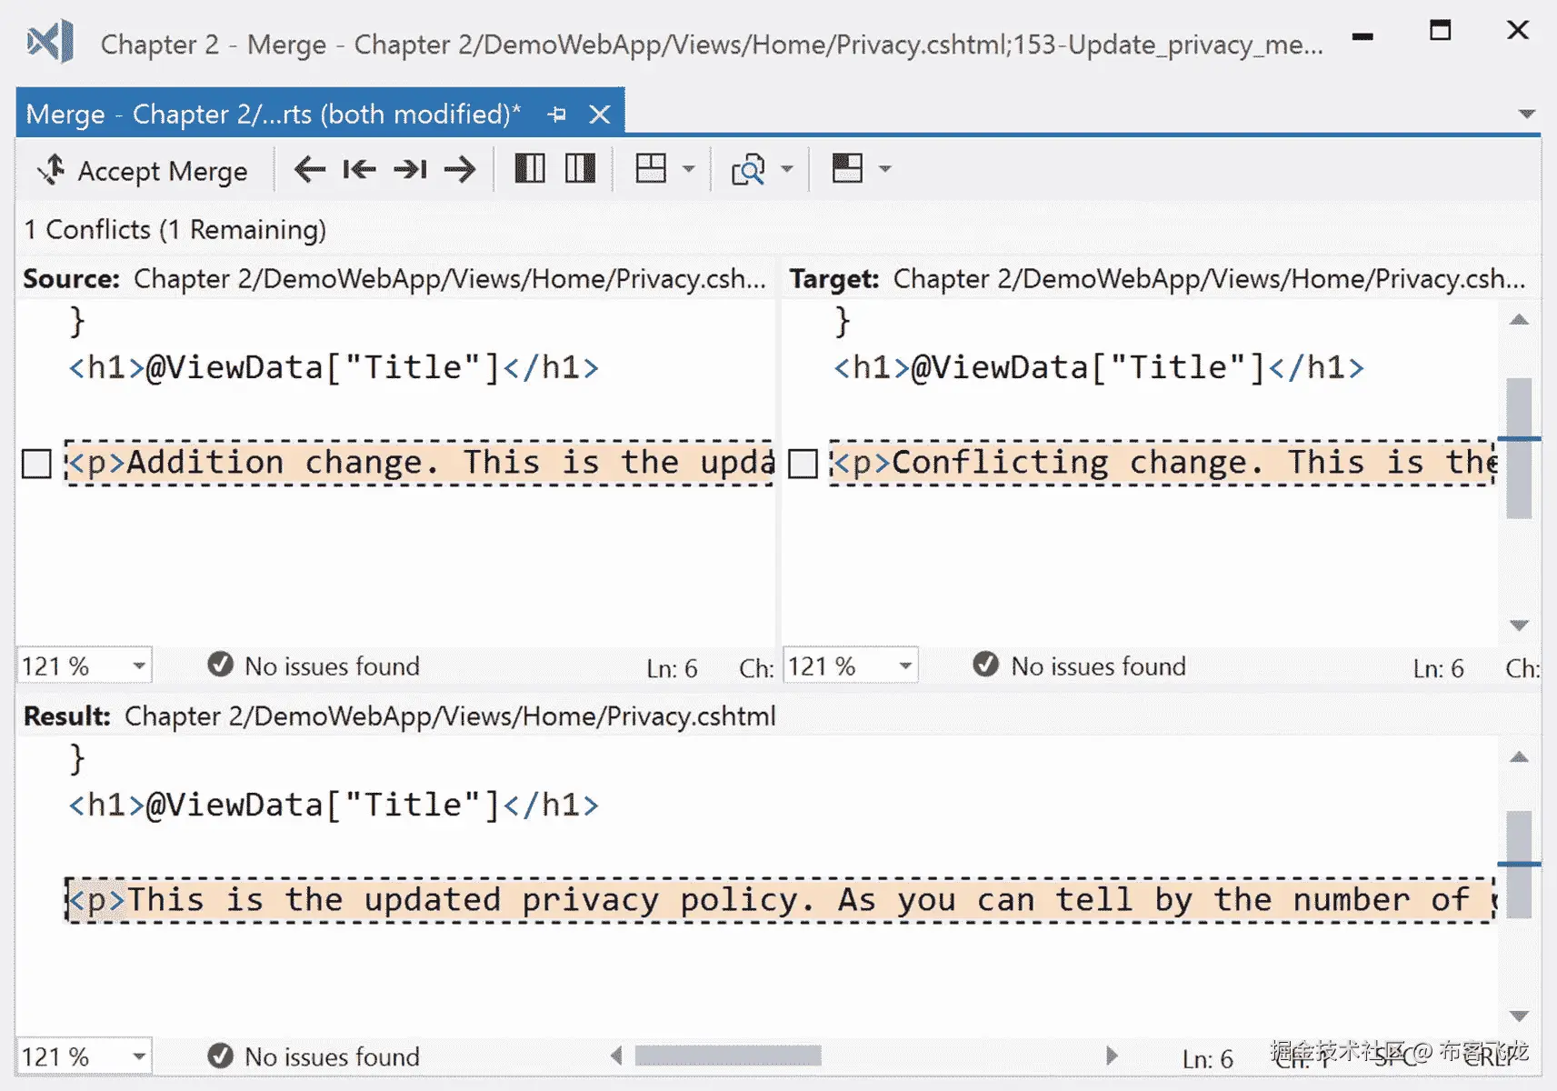Click the Target pane h1 ViewData Title line
This screenshot has width=1557, height=1091.
click(x=1099, y=368)
